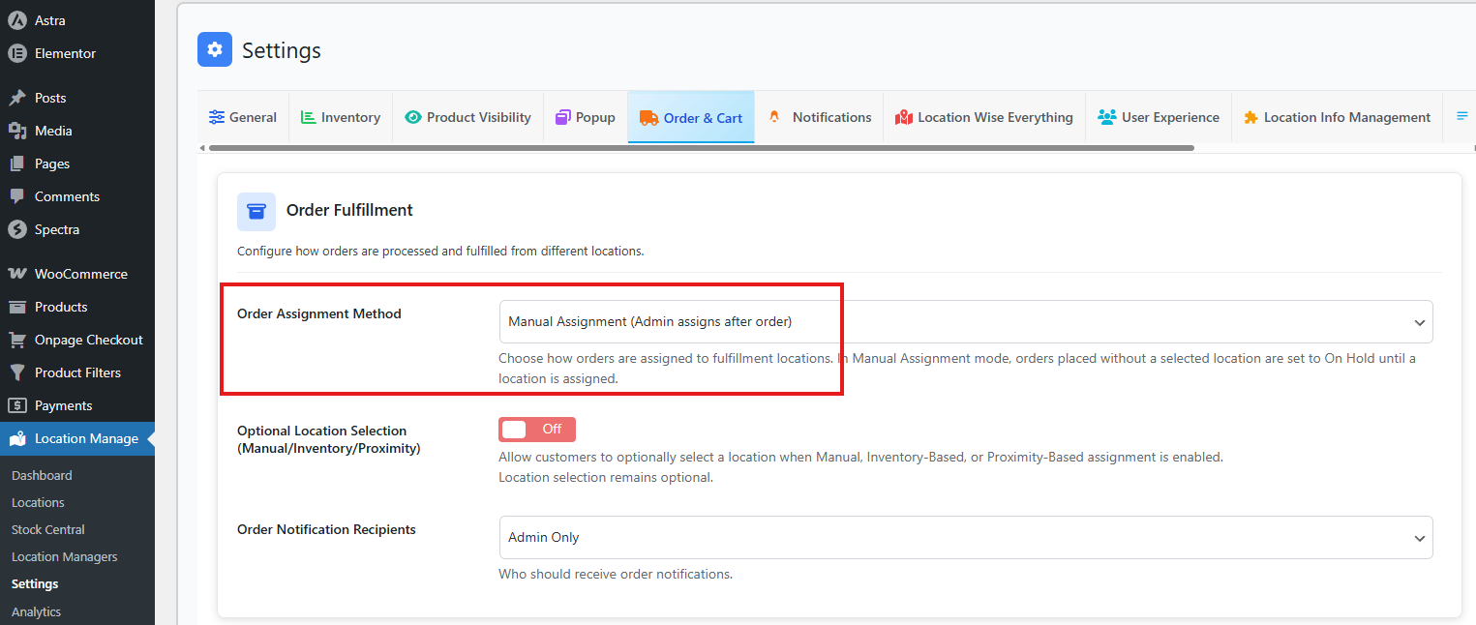The width and height of the screenshot is (1476, 625).
Task: Click the Posts pin icon
Action: pos(16,98)
